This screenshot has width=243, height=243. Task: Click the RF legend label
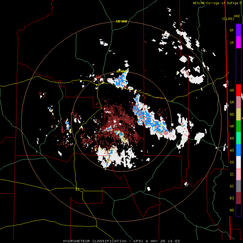pos(232,30)
